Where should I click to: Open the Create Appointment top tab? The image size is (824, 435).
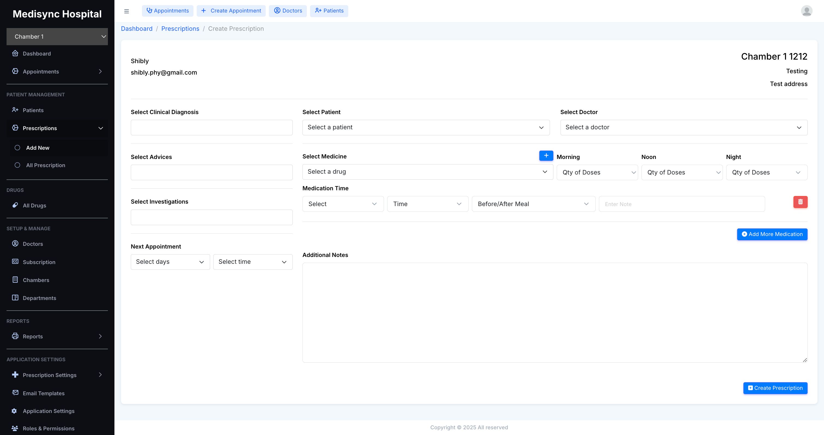point(231,11)
